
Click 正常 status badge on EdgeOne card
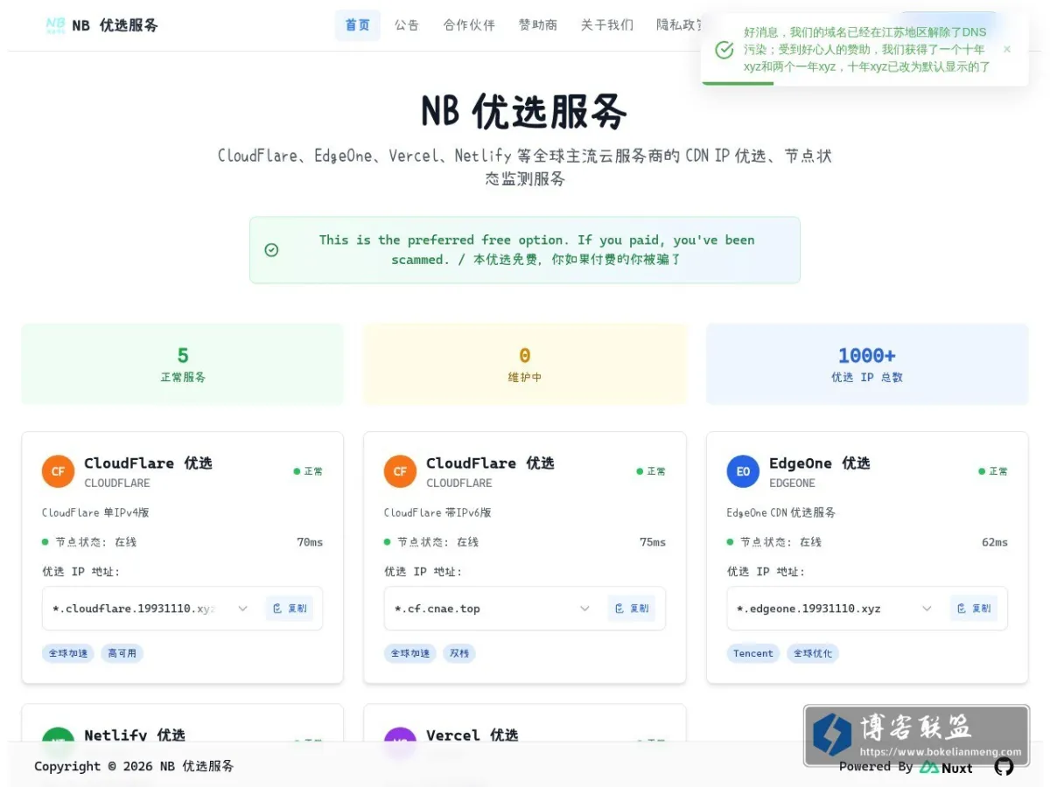click(x=994, y=471)
